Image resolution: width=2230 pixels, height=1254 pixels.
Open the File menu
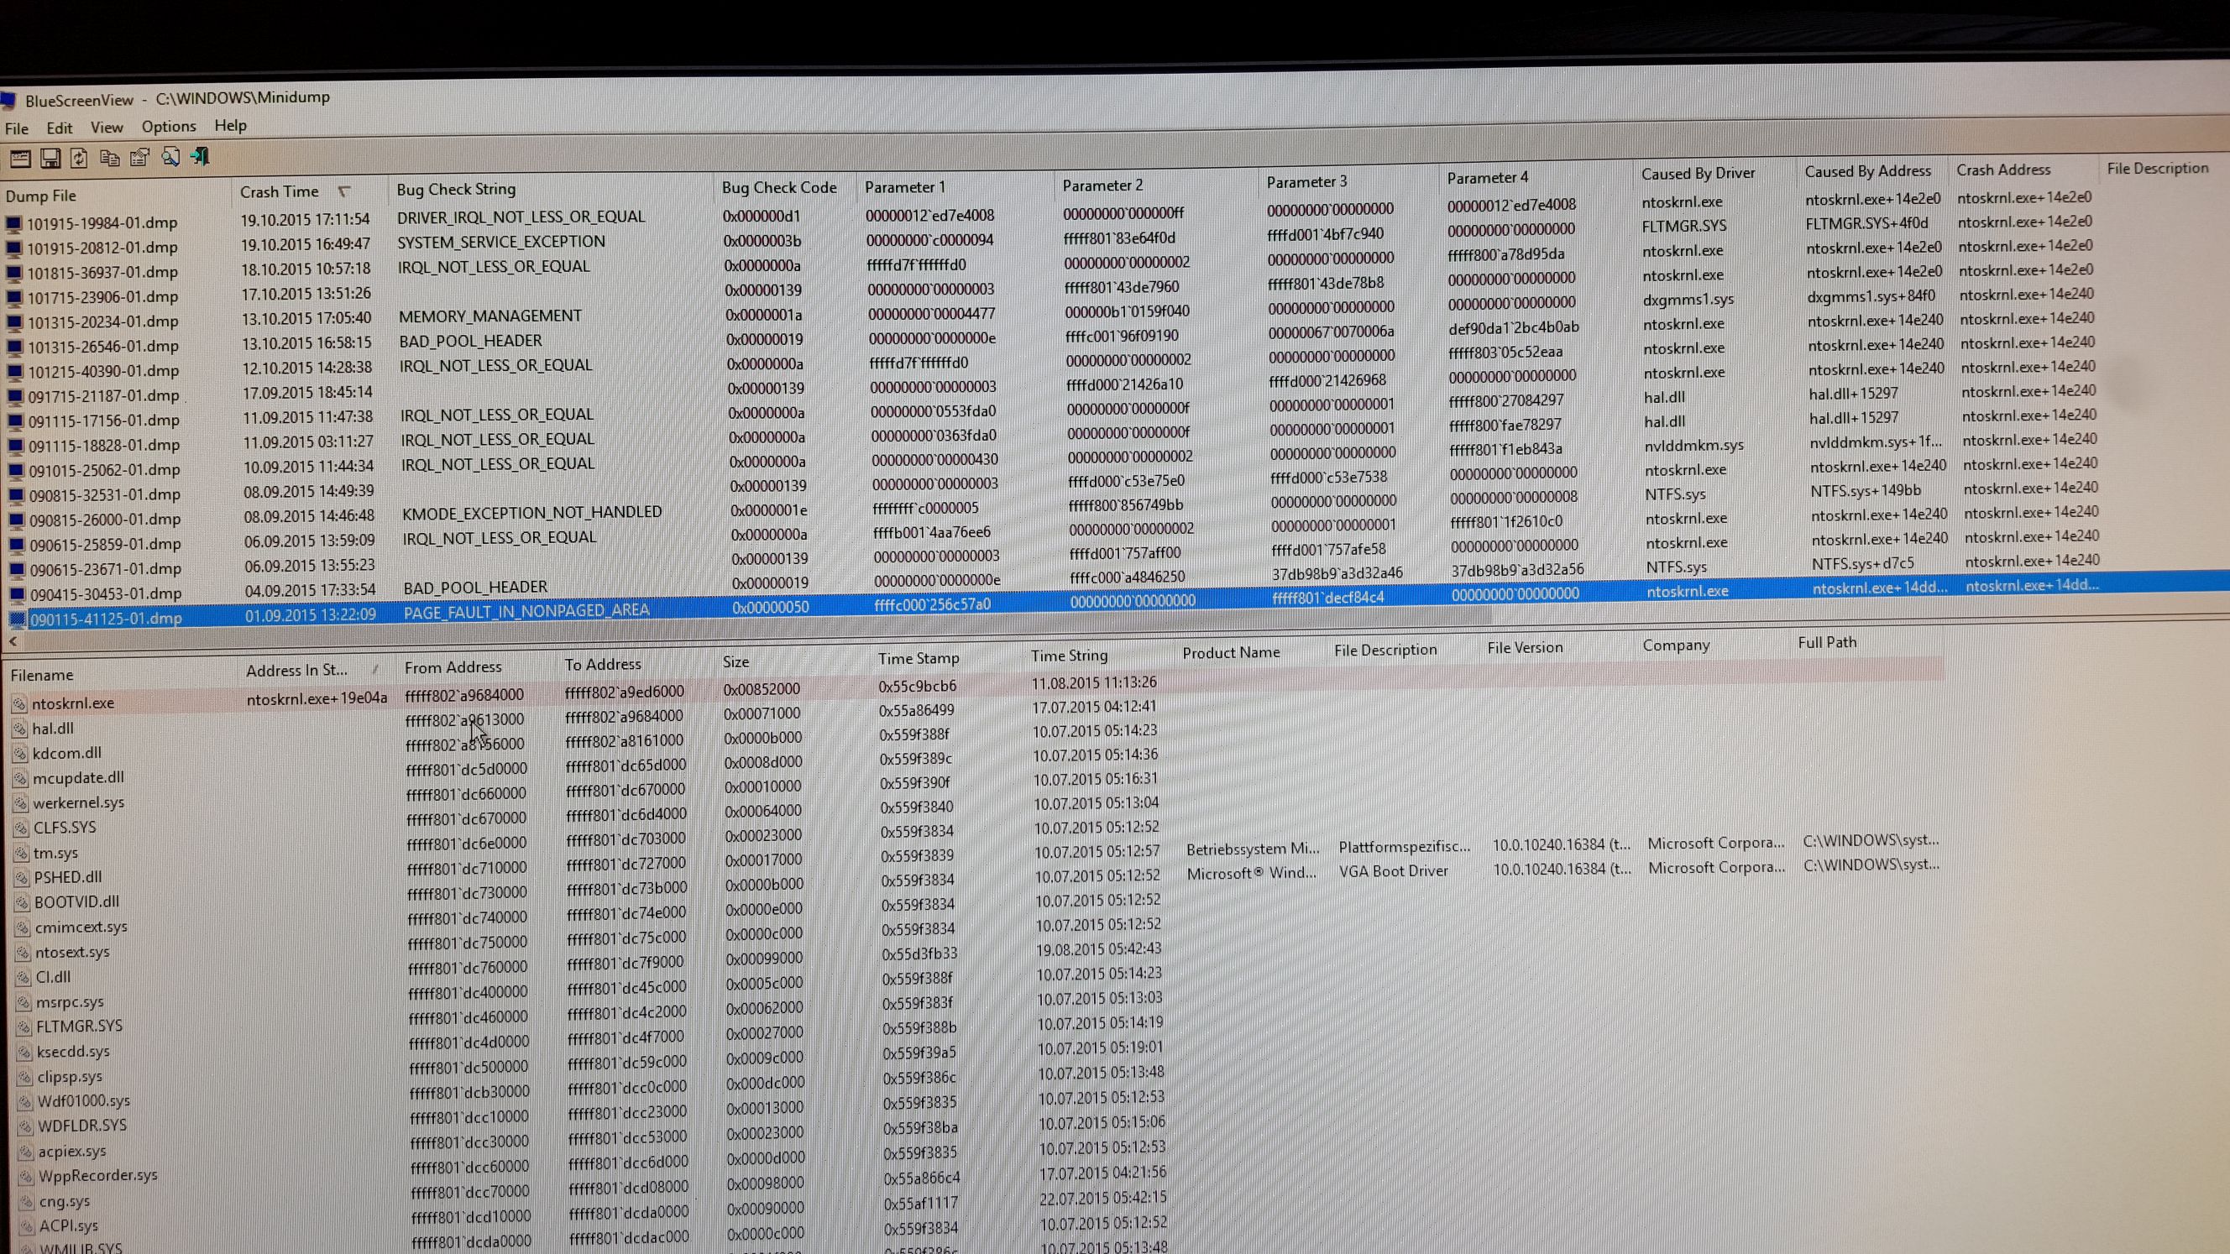pos(17,129)
